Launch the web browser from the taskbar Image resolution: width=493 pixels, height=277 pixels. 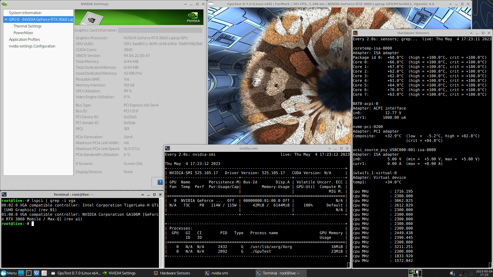coord(36,273)
